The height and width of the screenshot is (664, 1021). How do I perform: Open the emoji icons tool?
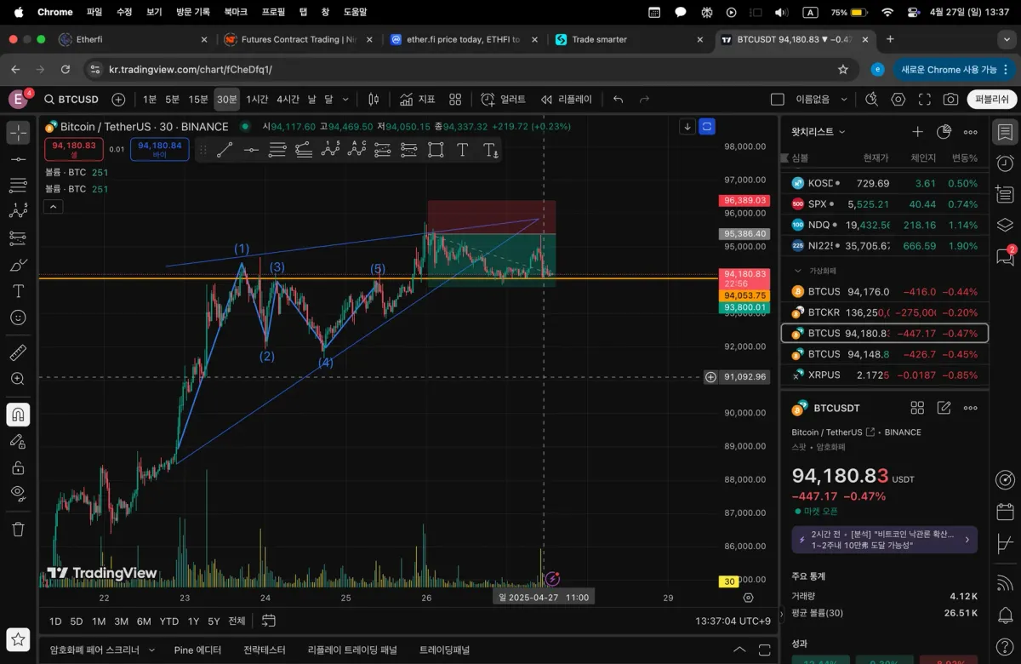tap(18, 318)
